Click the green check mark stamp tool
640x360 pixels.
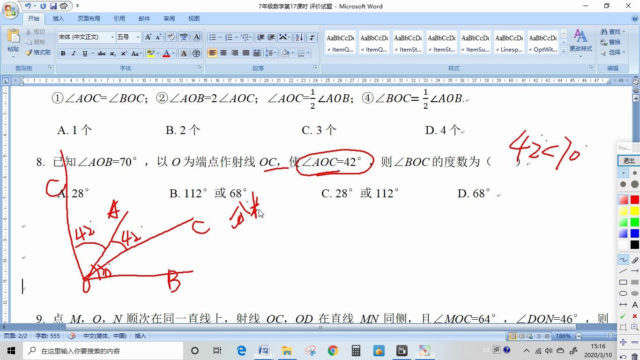(x=623, y=316)
